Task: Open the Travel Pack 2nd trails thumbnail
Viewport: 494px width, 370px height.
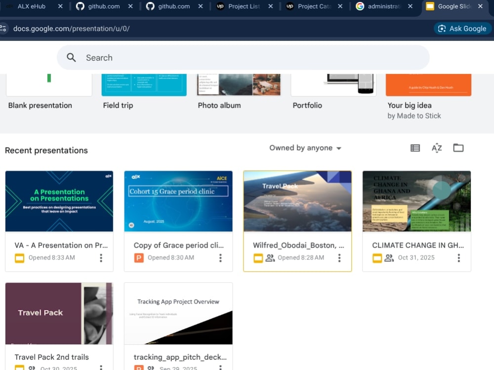Action: click(59, 313)
